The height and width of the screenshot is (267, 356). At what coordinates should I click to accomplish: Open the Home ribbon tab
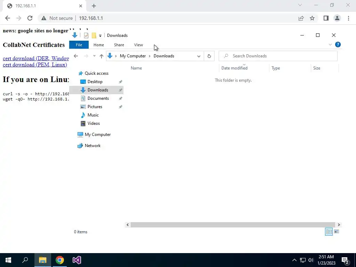(98, 45)
